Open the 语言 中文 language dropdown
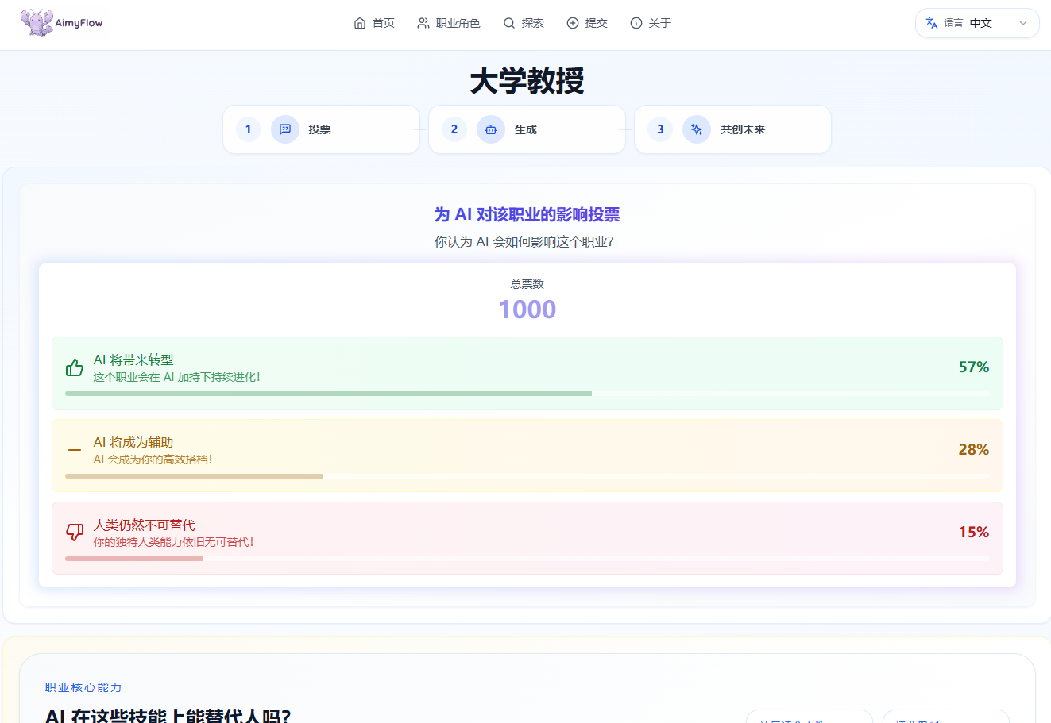The height and width of the screenshot is (723, 1051). click(977, 23)
